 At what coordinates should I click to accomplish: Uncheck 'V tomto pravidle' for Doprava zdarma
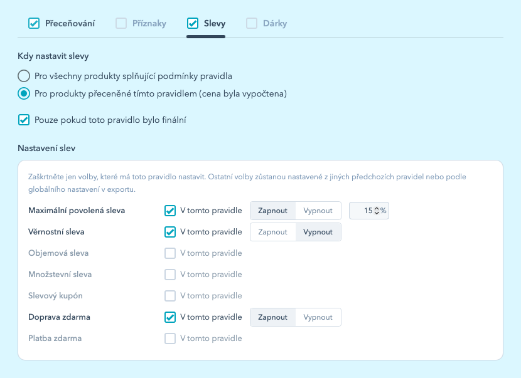coord(170,317)
